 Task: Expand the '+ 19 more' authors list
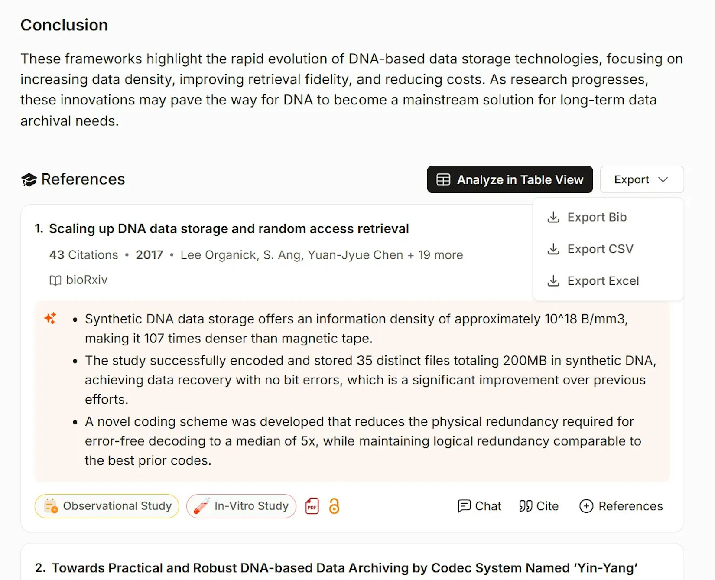[435, 255]
